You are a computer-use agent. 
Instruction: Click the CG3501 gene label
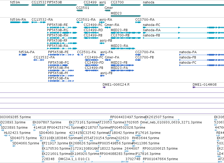(83, 8)
